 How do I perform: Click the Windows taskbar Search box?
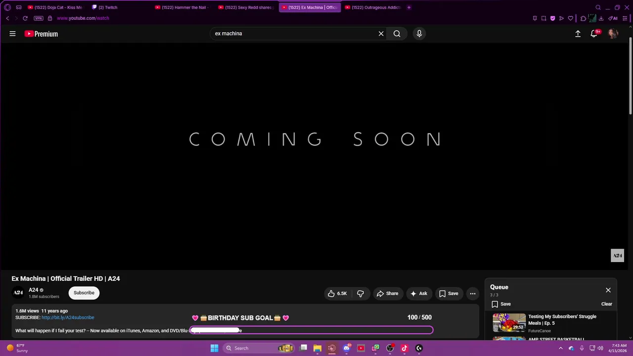pos(259,348)
